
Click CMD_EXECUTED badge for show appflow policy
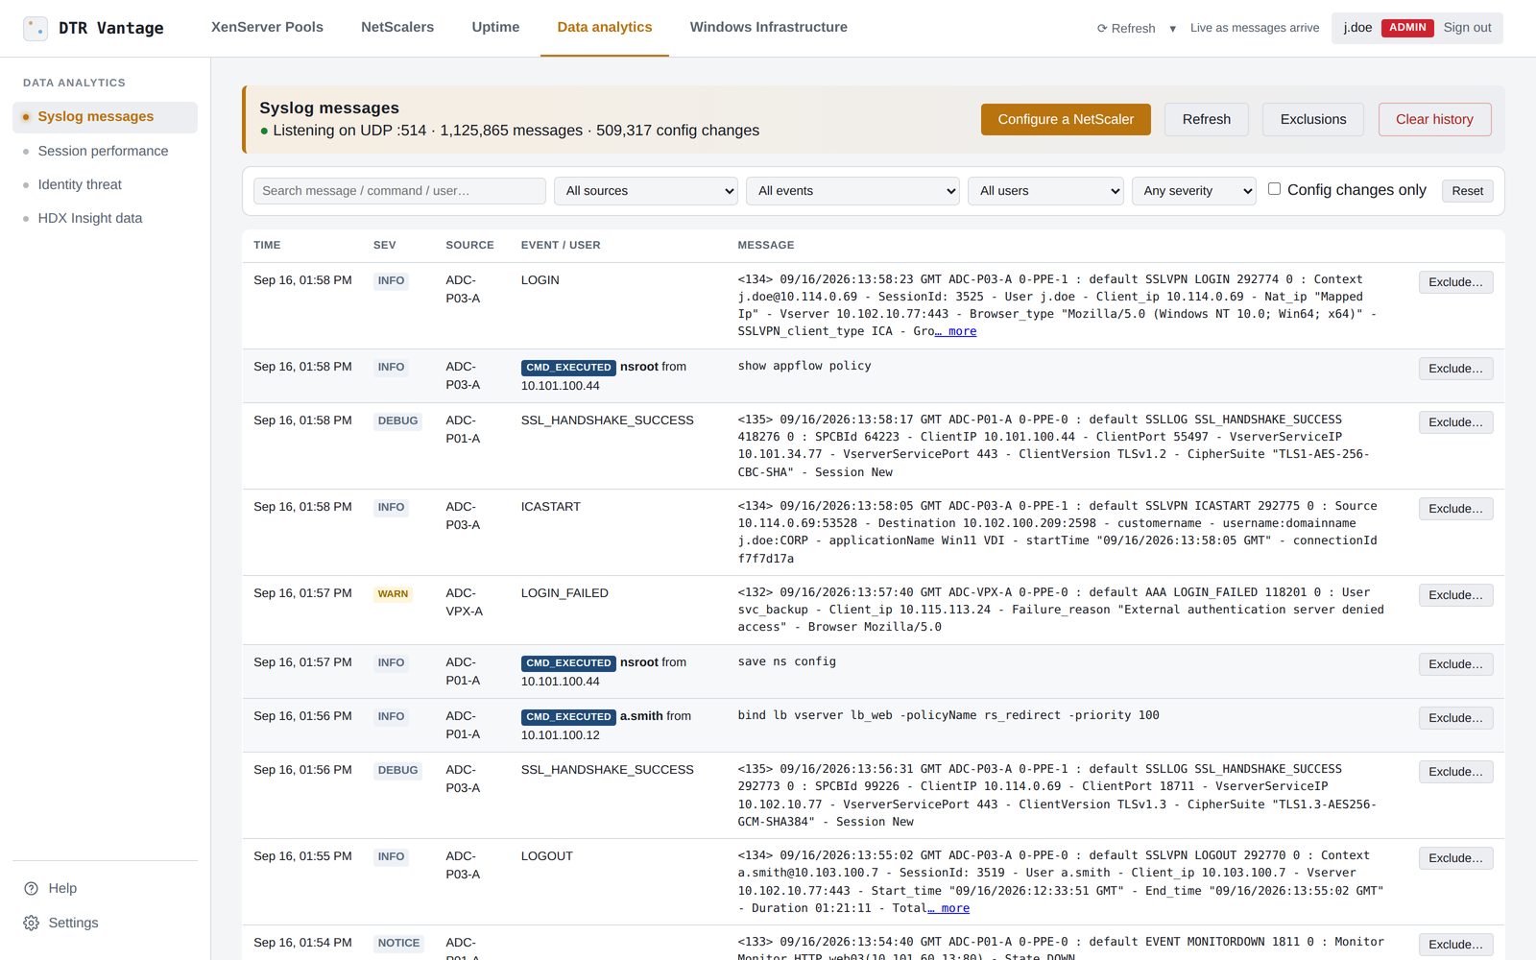(568, 368)
